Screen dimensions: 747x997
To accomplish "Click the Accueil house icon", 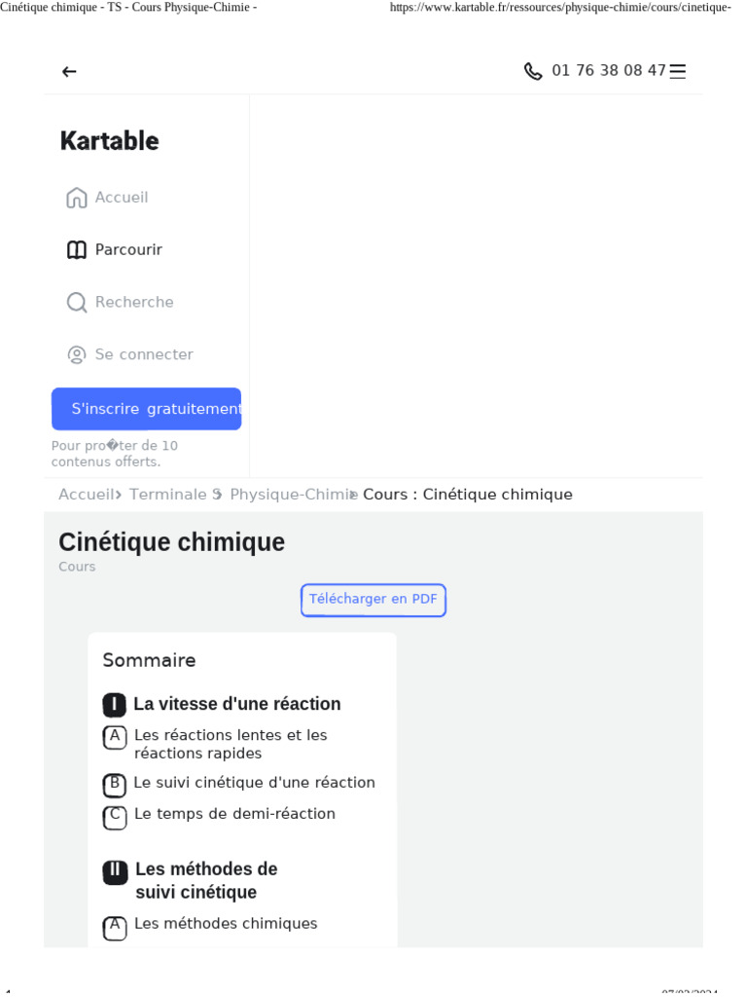I will [x=76, y=198].
